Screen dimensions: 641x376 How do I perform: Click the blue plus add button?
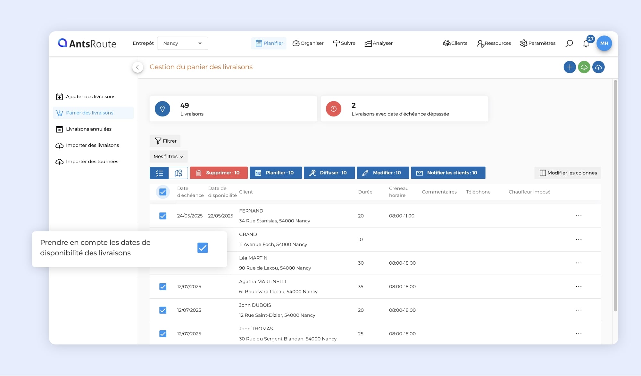click(570, 67)
